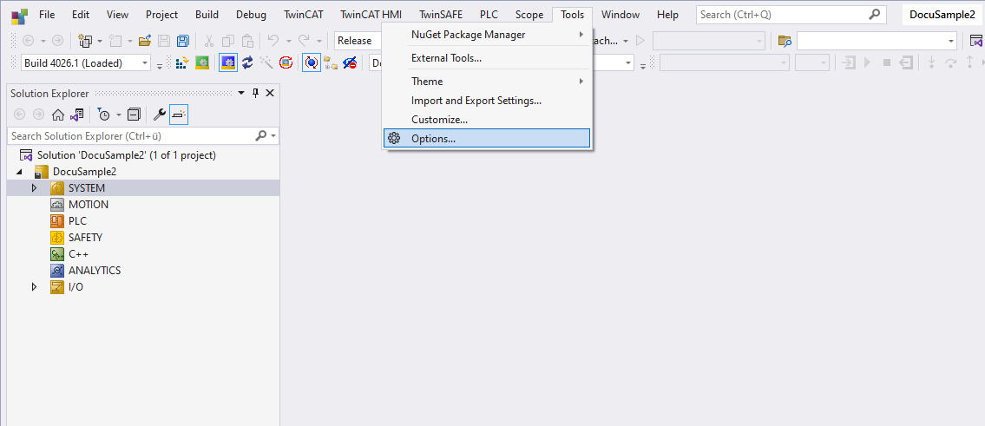The width and height of the screenshot is (985, 426).
Task: Click the Scan magic wand icon
Action: tap(266, 62)
